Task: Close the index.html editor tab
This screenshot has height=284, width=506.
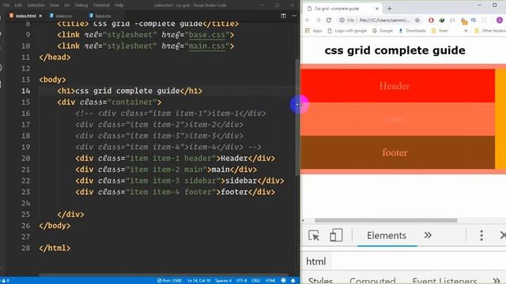Action: (40, 16)
